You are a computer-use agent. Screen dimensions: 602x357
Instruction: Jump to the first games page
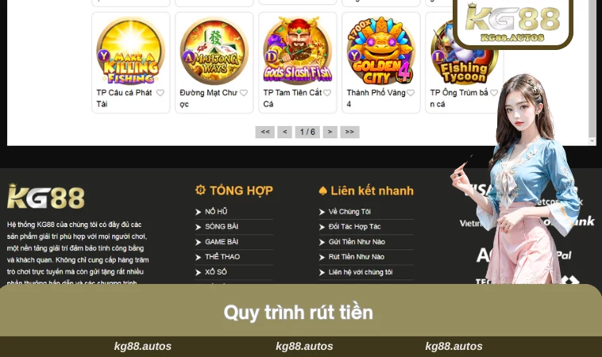coord(265,132)
